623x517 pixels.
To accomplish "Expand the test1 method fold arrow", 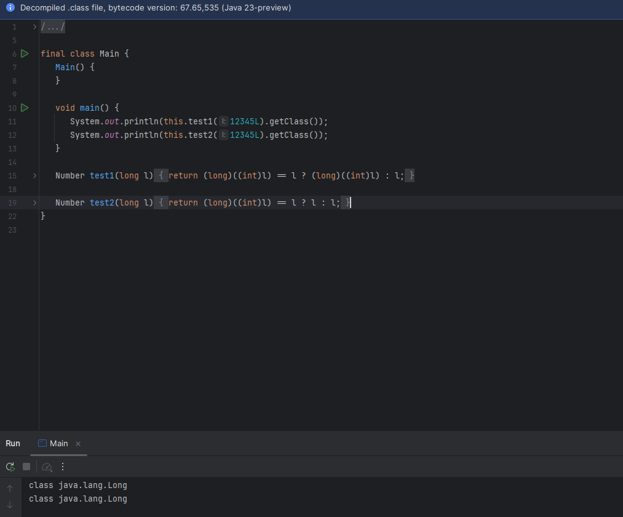I will [34, 175].
